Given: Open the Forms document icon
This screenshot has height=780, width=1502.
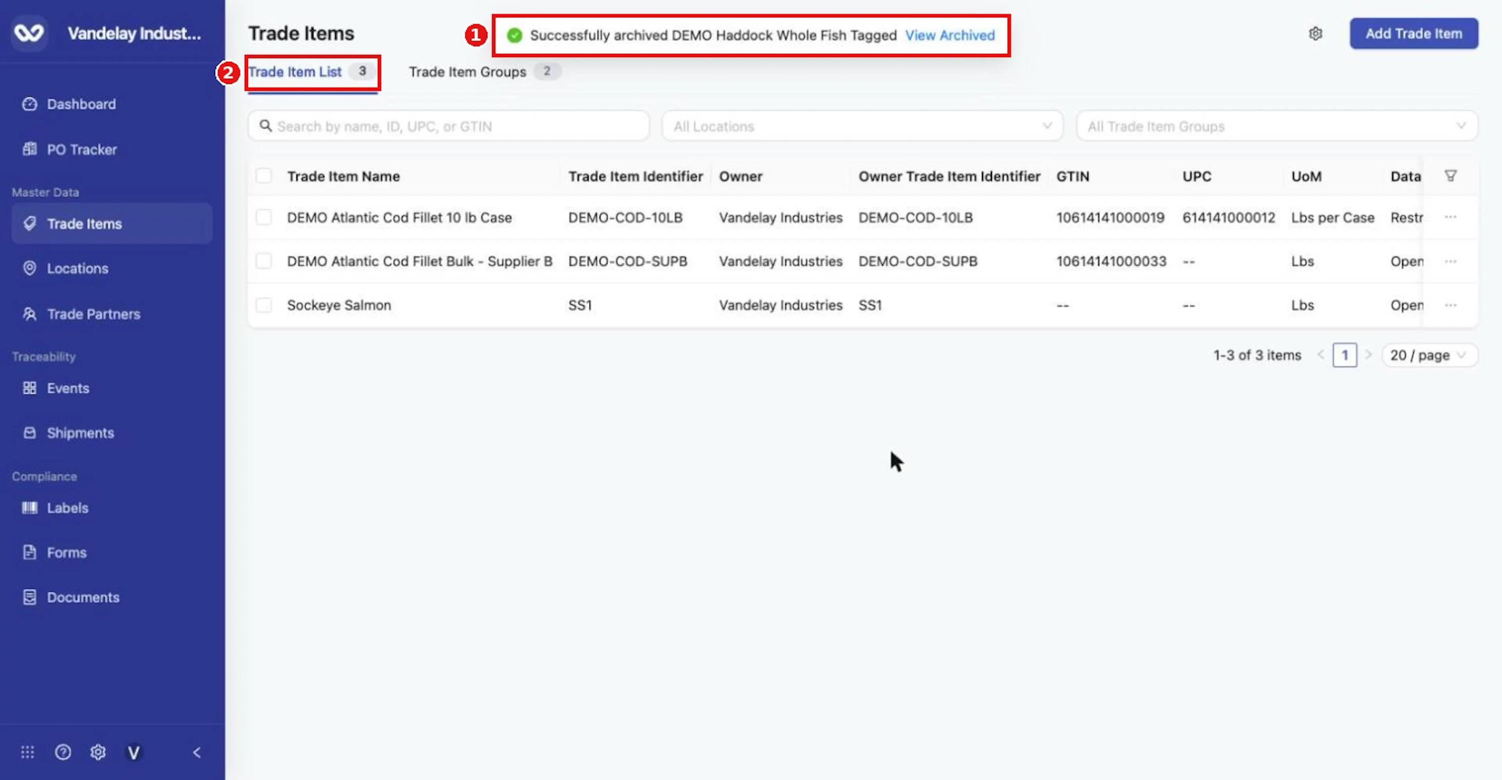Looking at the screenshot, I should (x=29, y=552).
